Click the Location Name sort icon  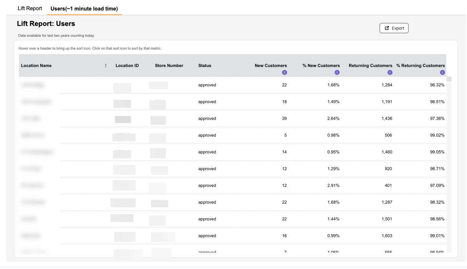point(106,66)
